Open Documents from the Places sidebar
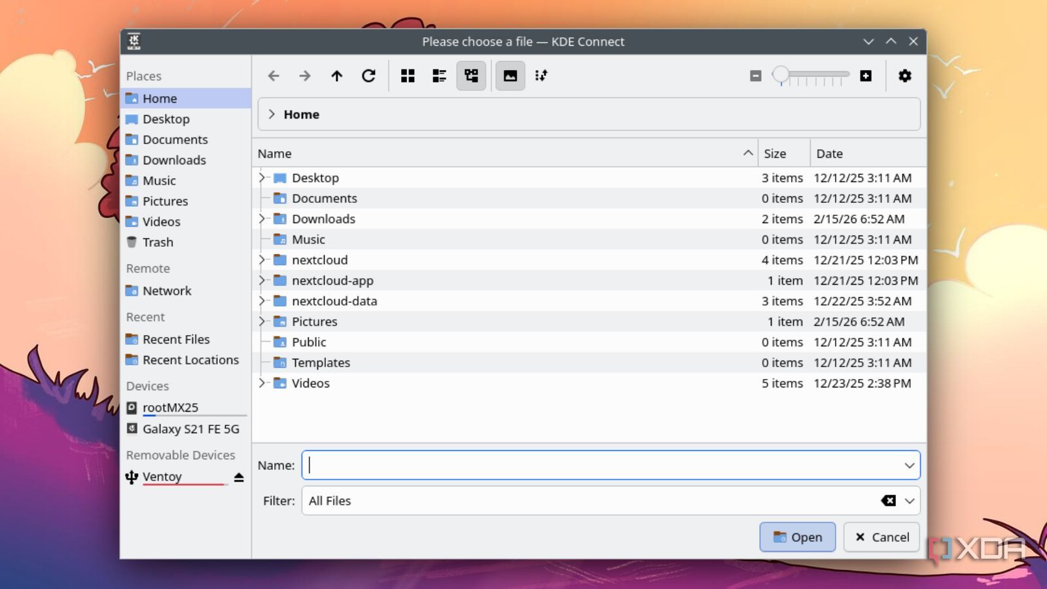Viewport: 1047px width, 589px height. [186, 139]
